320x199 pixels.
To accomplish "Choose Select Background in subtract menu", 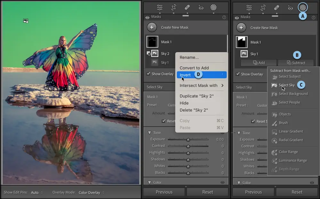I will coord(290,94).
